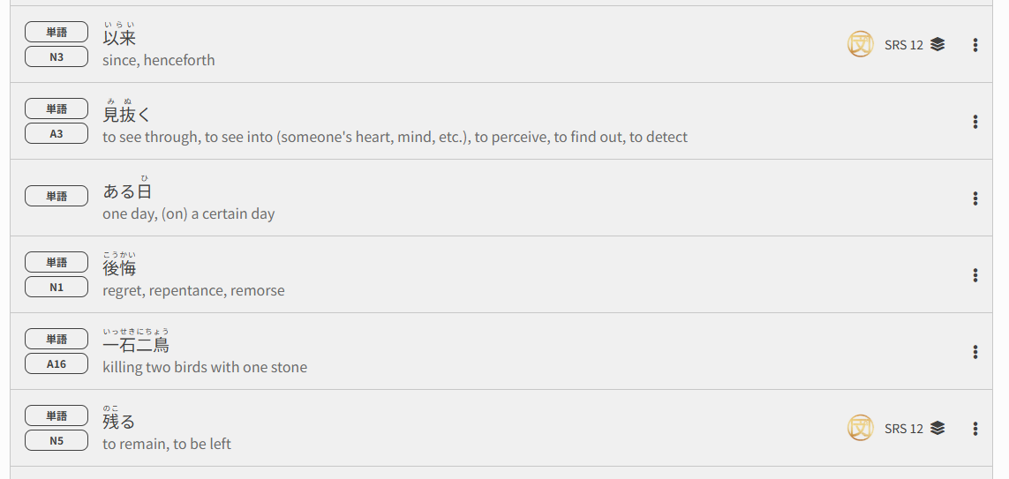Open the three-dot menu for ある日
This screenshot has height=479, width=1009.
tap(975, 198)
